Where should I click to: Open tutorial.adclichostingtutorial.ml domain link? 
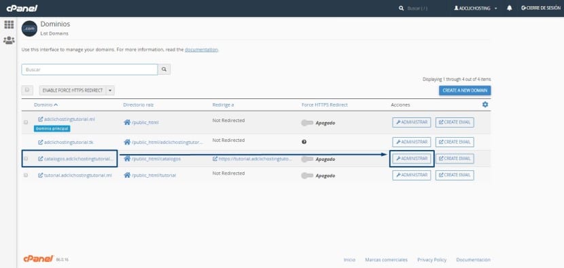pyautogui.click(x=75, y=175)
